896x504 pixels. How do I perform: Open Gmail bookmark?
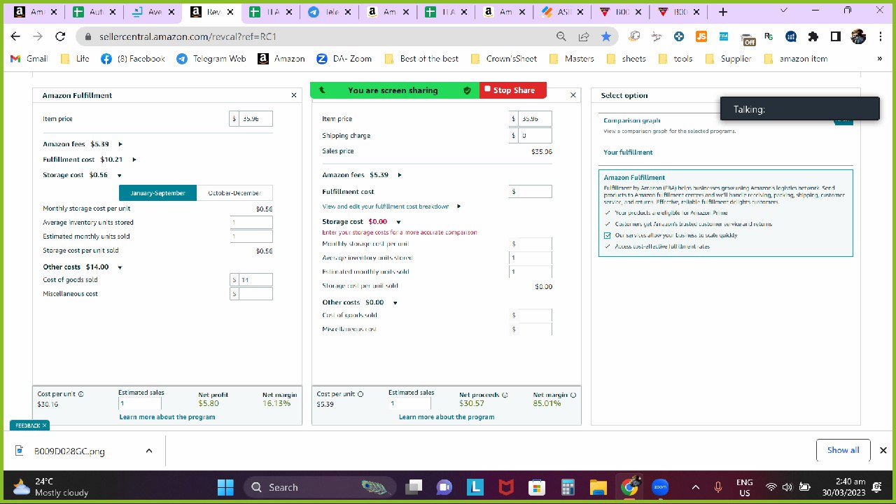click(29, 59)
